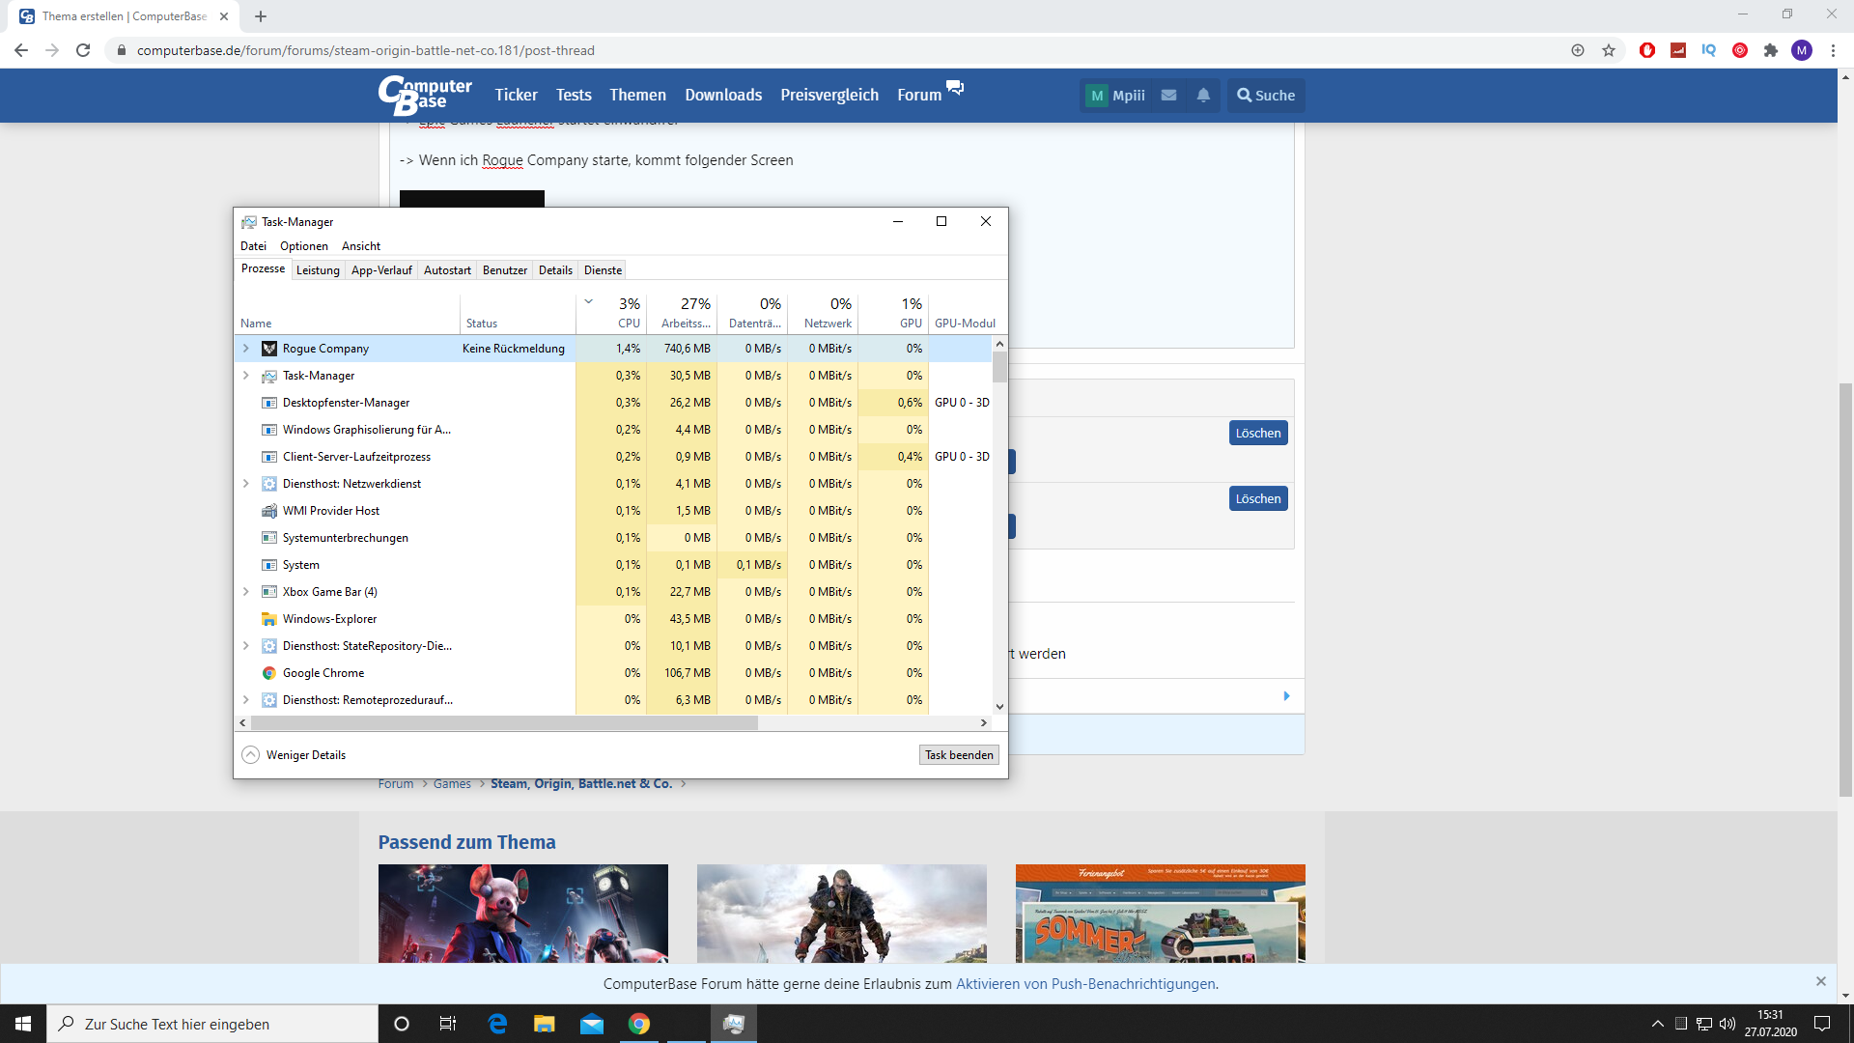Click the Xbox Game Bar process icon
Image resolution: width=1854 pixels, height=1043 pixels.
coord(269,592)
